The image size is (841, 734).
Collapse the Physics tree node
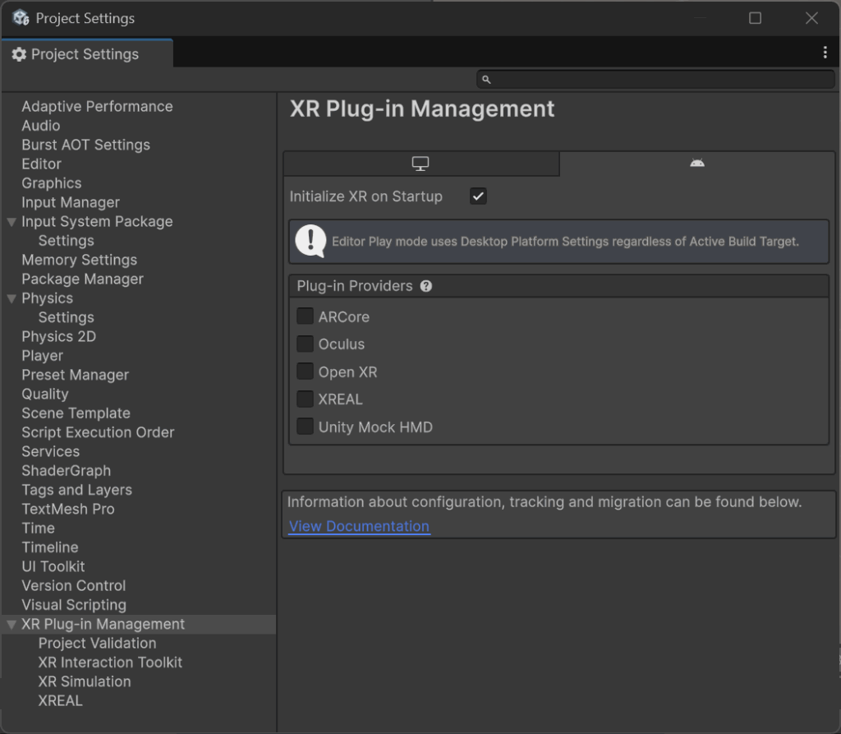coord(11,298)
